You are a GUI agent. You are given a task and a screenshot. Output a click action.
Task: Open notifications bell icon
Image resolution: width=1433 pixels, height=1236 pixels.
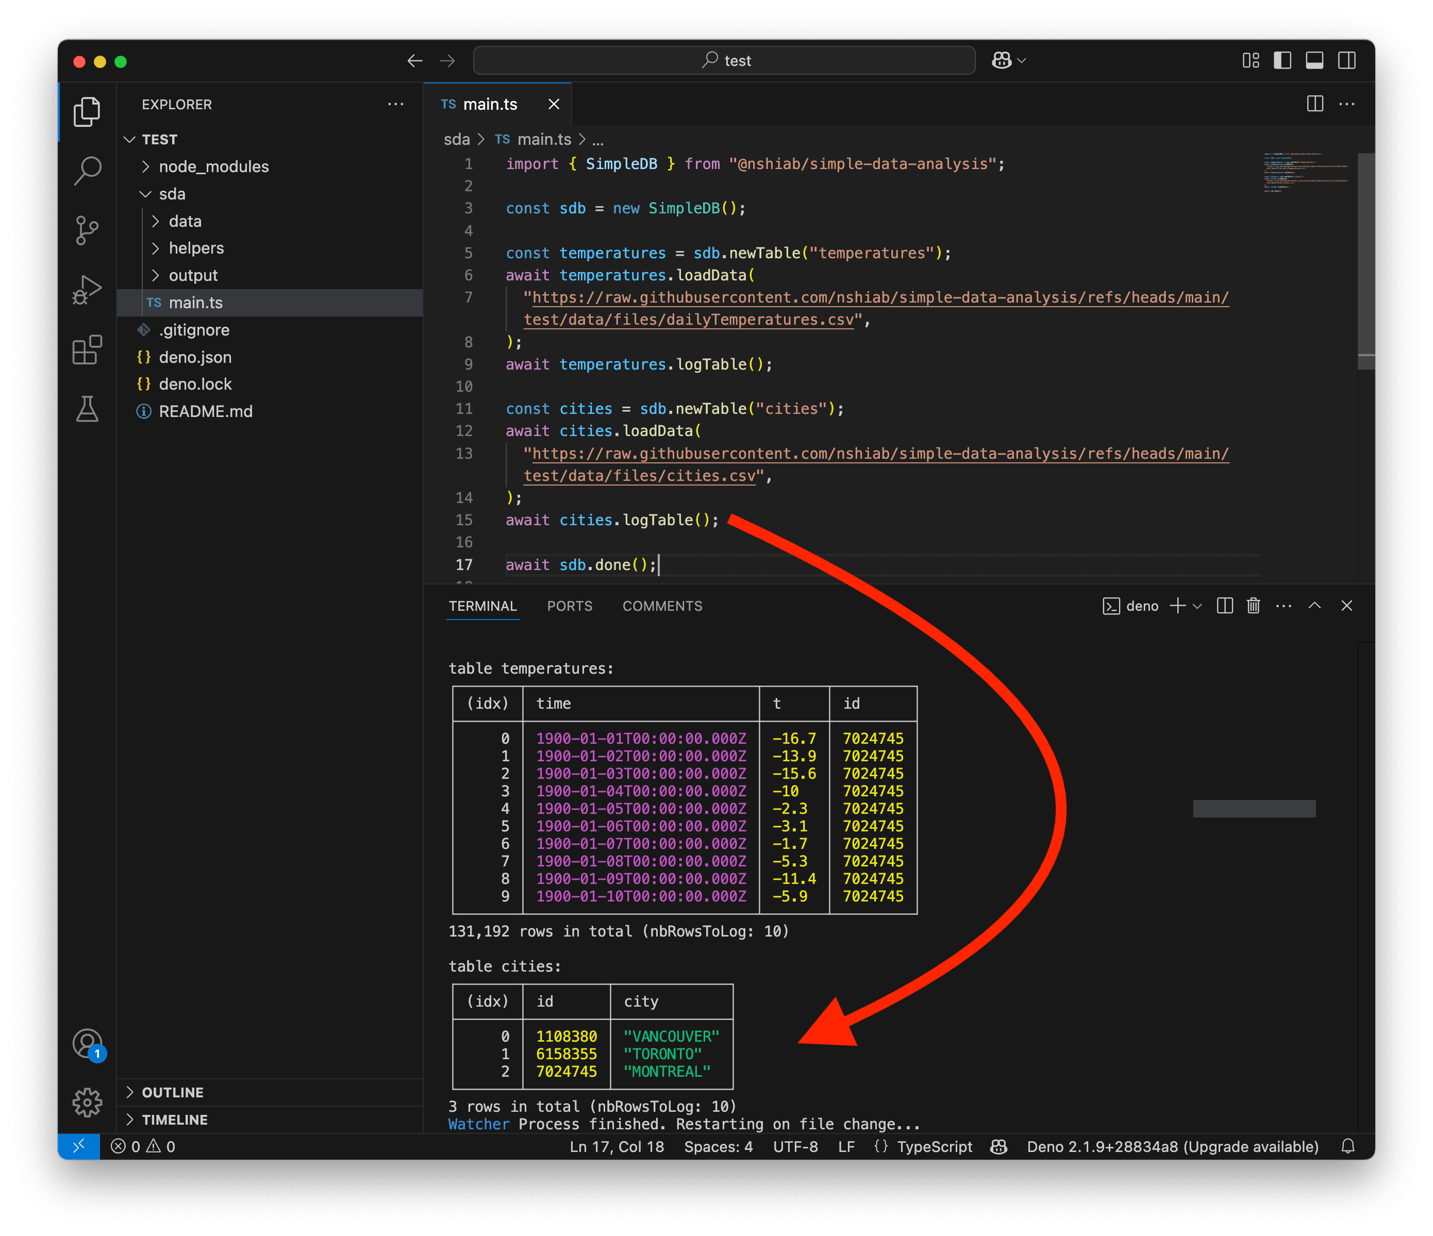1347,1146
